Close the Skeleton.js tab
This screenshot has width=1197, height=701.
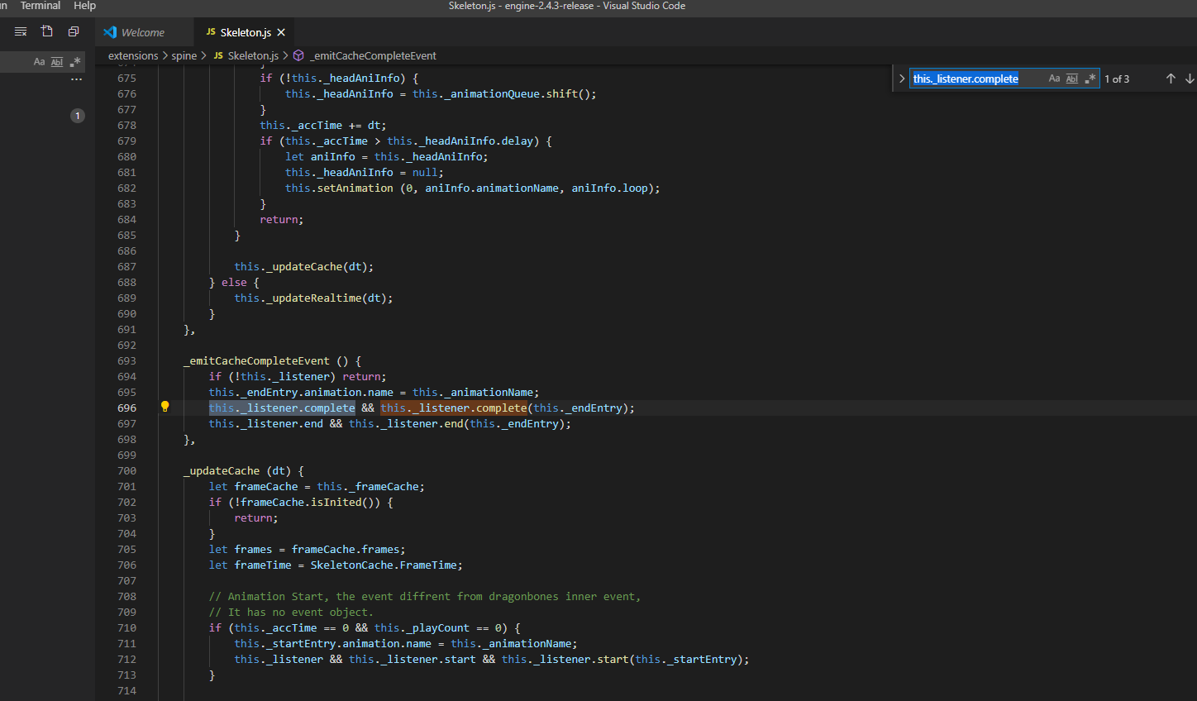(x=281, y=32)
